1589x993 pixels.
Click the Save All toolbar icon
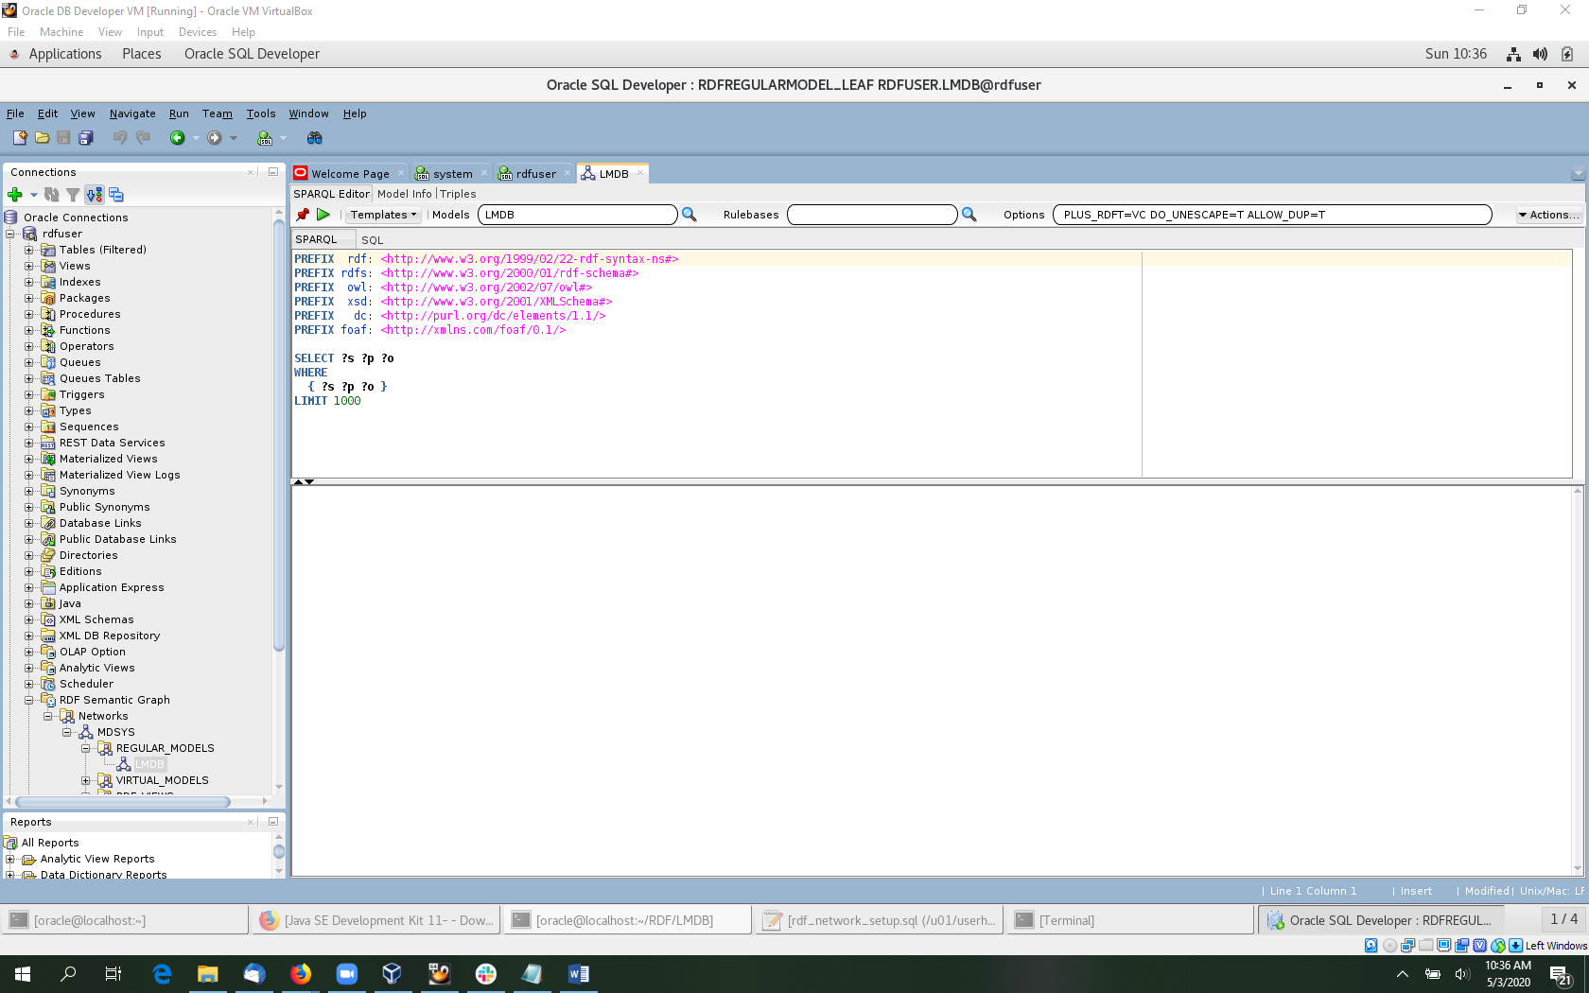[86, 138]
